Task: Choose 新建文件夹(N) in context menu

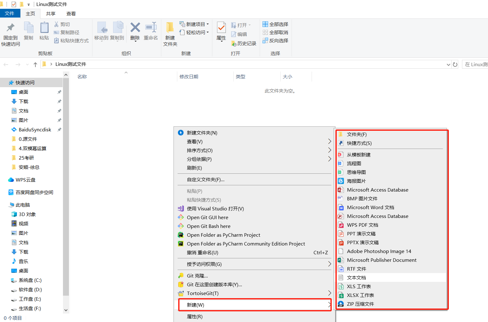Action: click(254, 133)
